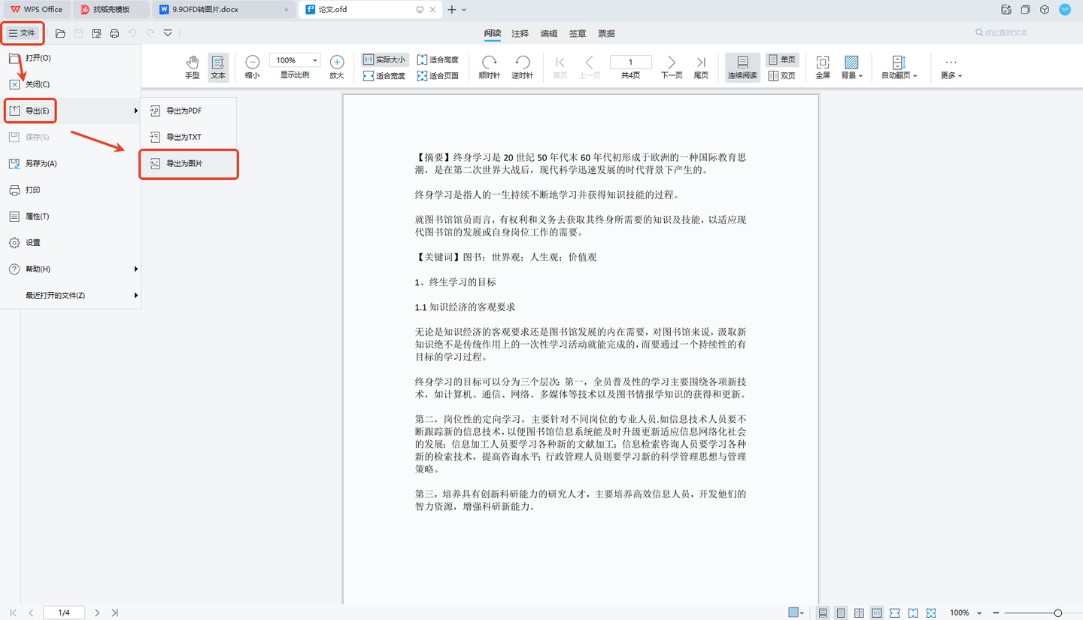Go to next page (下一页)
Image resolution: width=1083 pixels, height=620 pixels.
click(671, 66)
